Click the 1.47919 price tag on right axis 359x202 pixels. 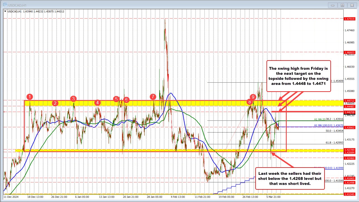350,19
